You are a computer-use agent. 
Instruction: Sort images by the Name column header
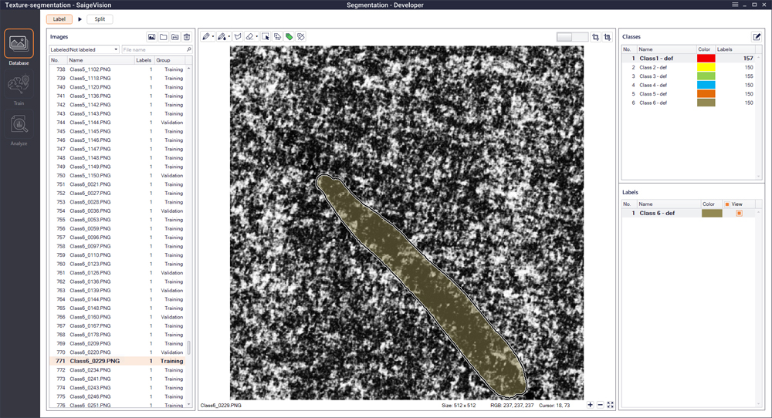[101, 60]
